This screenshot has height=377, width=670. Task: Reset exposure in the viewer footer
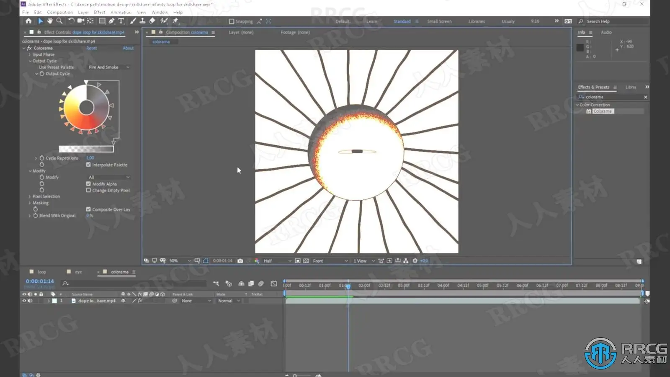(415, 261)
